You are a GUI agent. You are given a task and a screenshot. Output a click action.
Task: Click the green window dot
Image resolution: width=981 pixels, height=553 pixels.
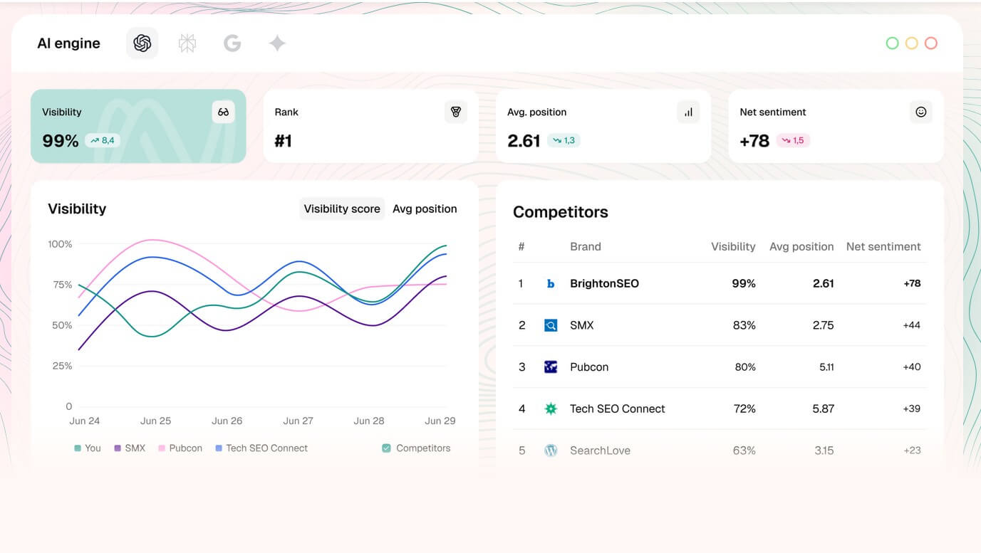tap(892, 43)
